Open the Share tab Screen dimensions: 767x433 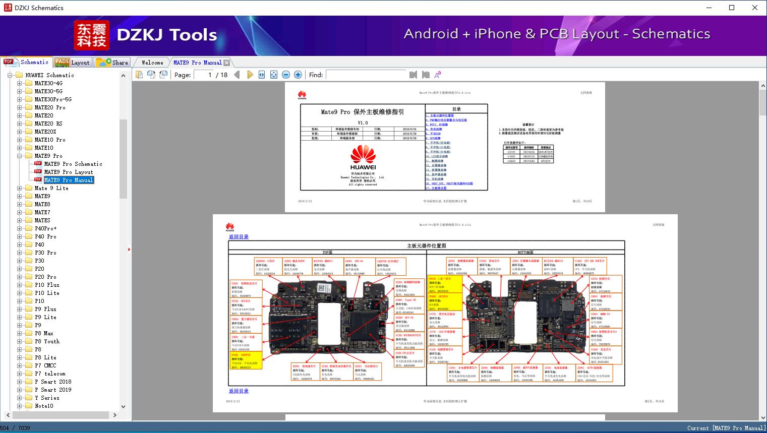point(112,63)
